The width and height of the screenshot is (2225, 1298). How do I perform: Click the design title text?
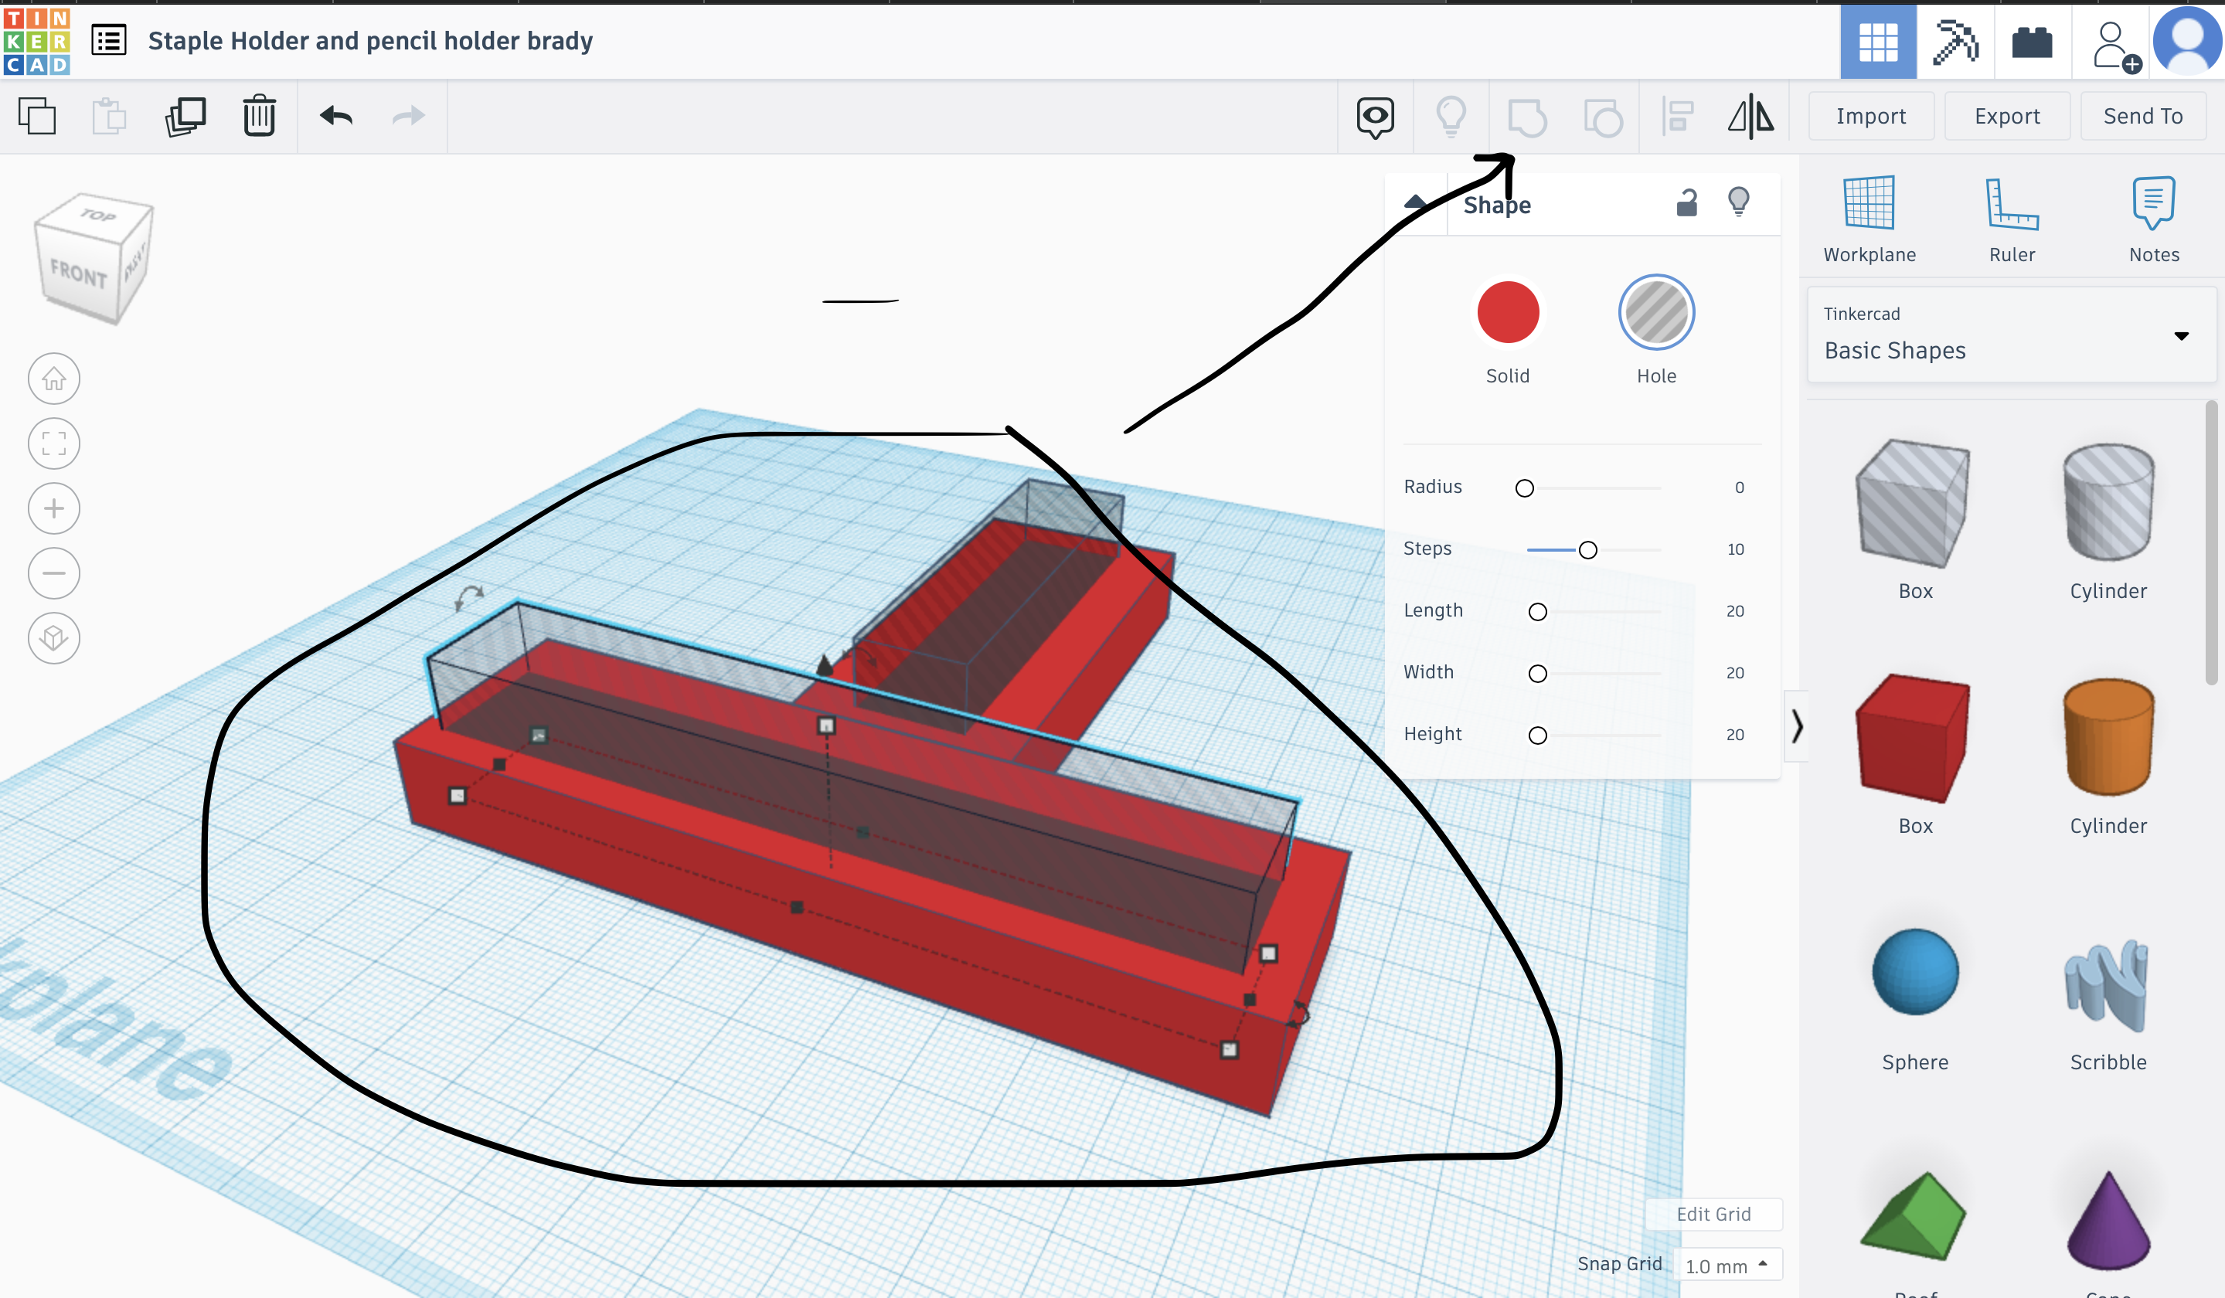(370, 41)
